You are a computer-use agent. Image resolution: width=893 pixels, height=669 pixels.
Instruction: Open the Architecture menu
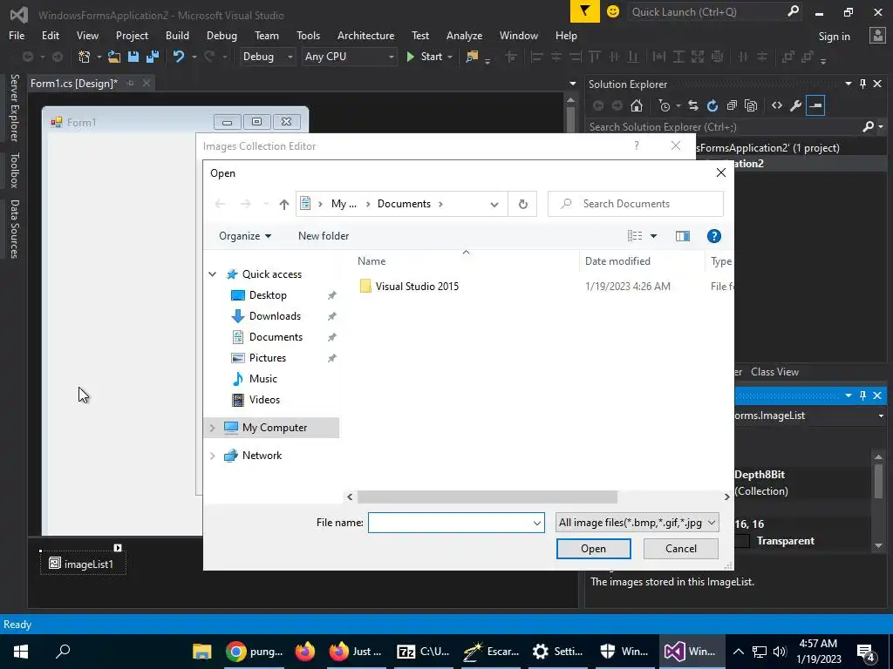tap(365, 35)
